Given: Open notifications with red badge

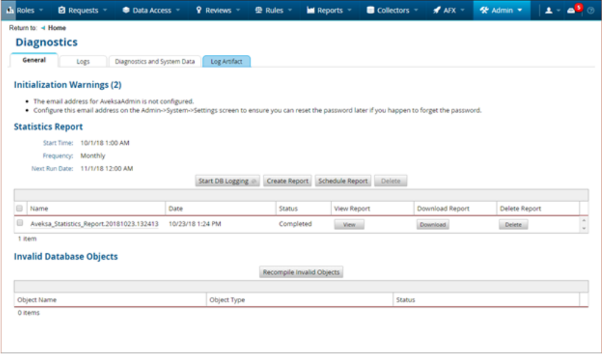Looking at the screenshot, I should click(x=573, y=10).
